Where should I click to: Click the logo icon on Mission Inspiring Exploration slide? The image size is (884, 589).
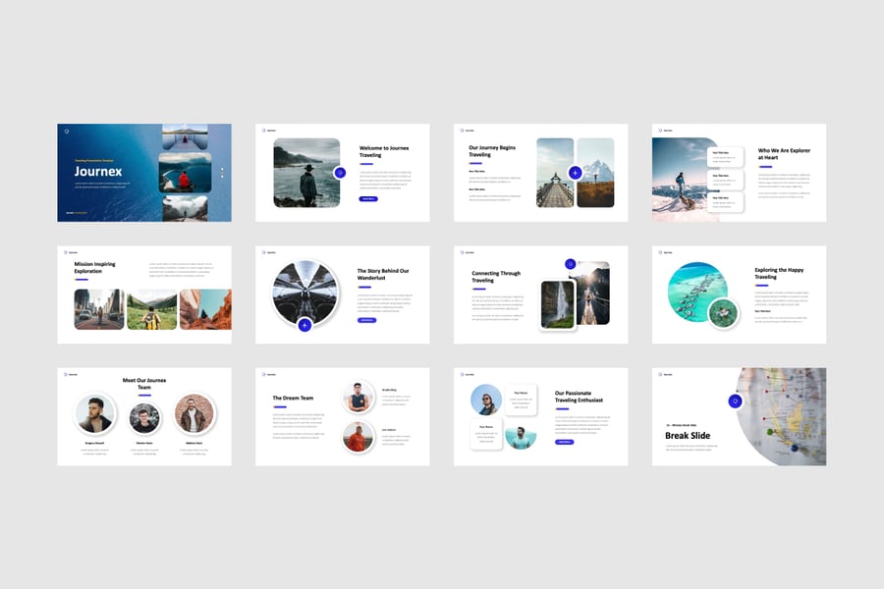pos(67,252)
